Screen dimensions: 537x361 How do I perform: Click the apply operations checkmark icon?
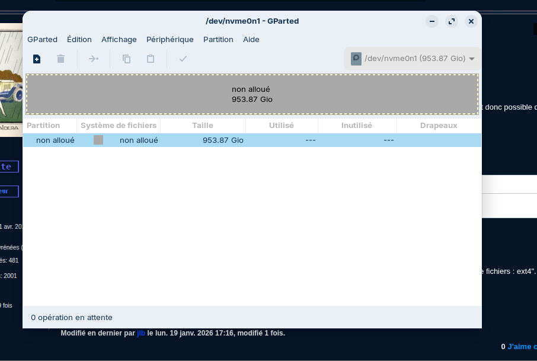coord(183,59)
